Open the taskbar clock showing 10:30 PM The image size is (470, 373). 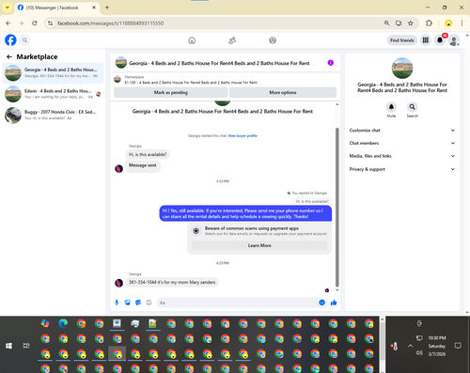pos(437,346)
